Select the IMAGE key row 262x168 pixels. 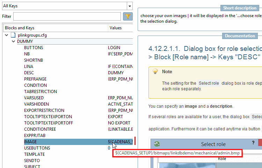pos(78,142)
